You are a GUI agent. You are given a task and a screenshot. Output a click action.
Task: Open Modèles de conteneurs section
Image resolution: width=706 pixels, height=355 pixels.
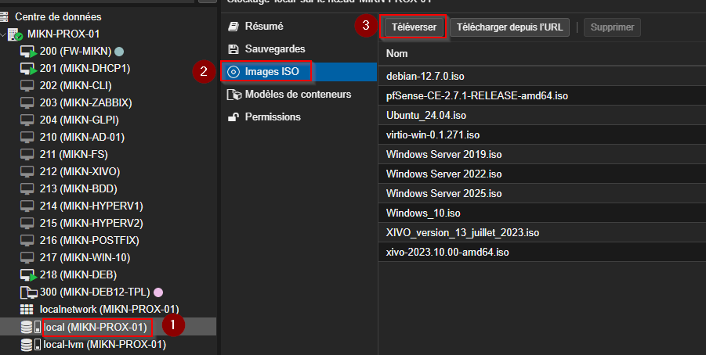pos(299,95)
